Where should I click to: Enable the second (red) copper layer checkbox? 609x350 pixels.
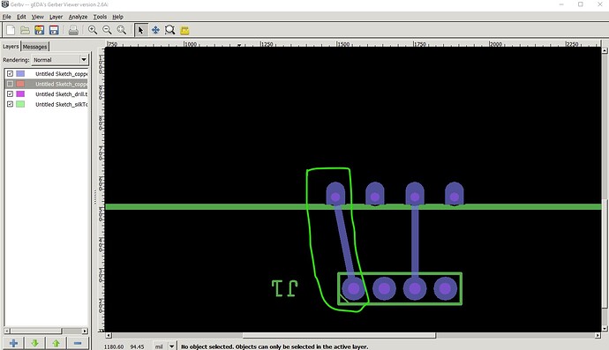point(10,84)
